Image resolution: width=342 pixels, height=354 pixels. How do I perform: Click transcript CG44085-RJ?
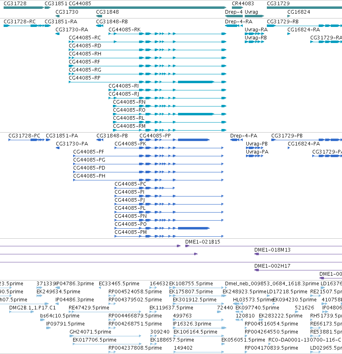pos(167,98)
